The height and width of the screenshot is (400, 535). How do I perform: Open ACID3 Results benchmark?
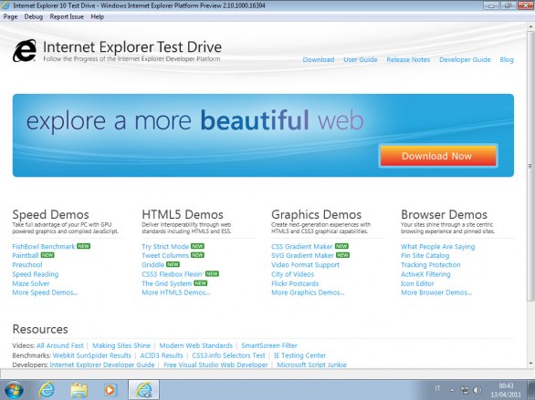[162, 355]
